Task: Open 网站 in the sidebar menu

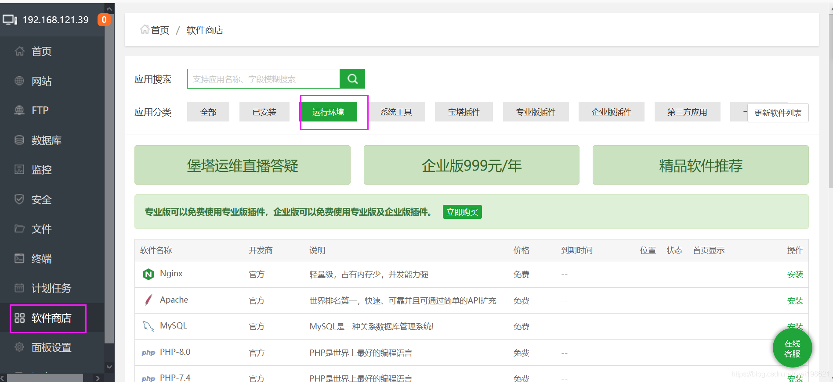Action: (42, 81)
